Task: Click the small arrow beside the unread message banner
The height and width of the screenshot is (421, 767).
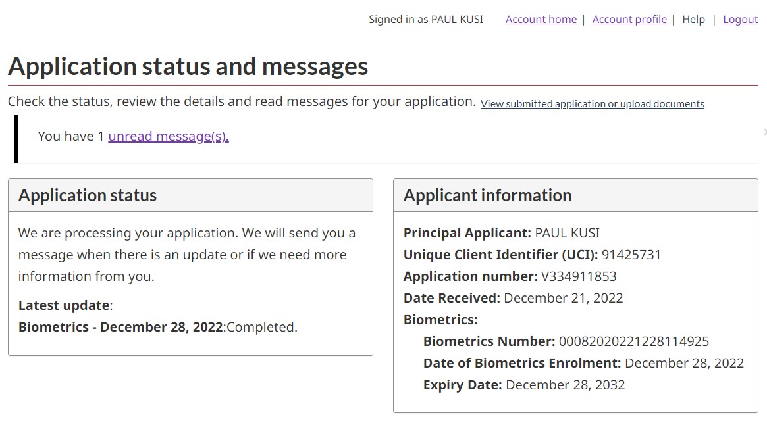Action: [x=764, y=132]
